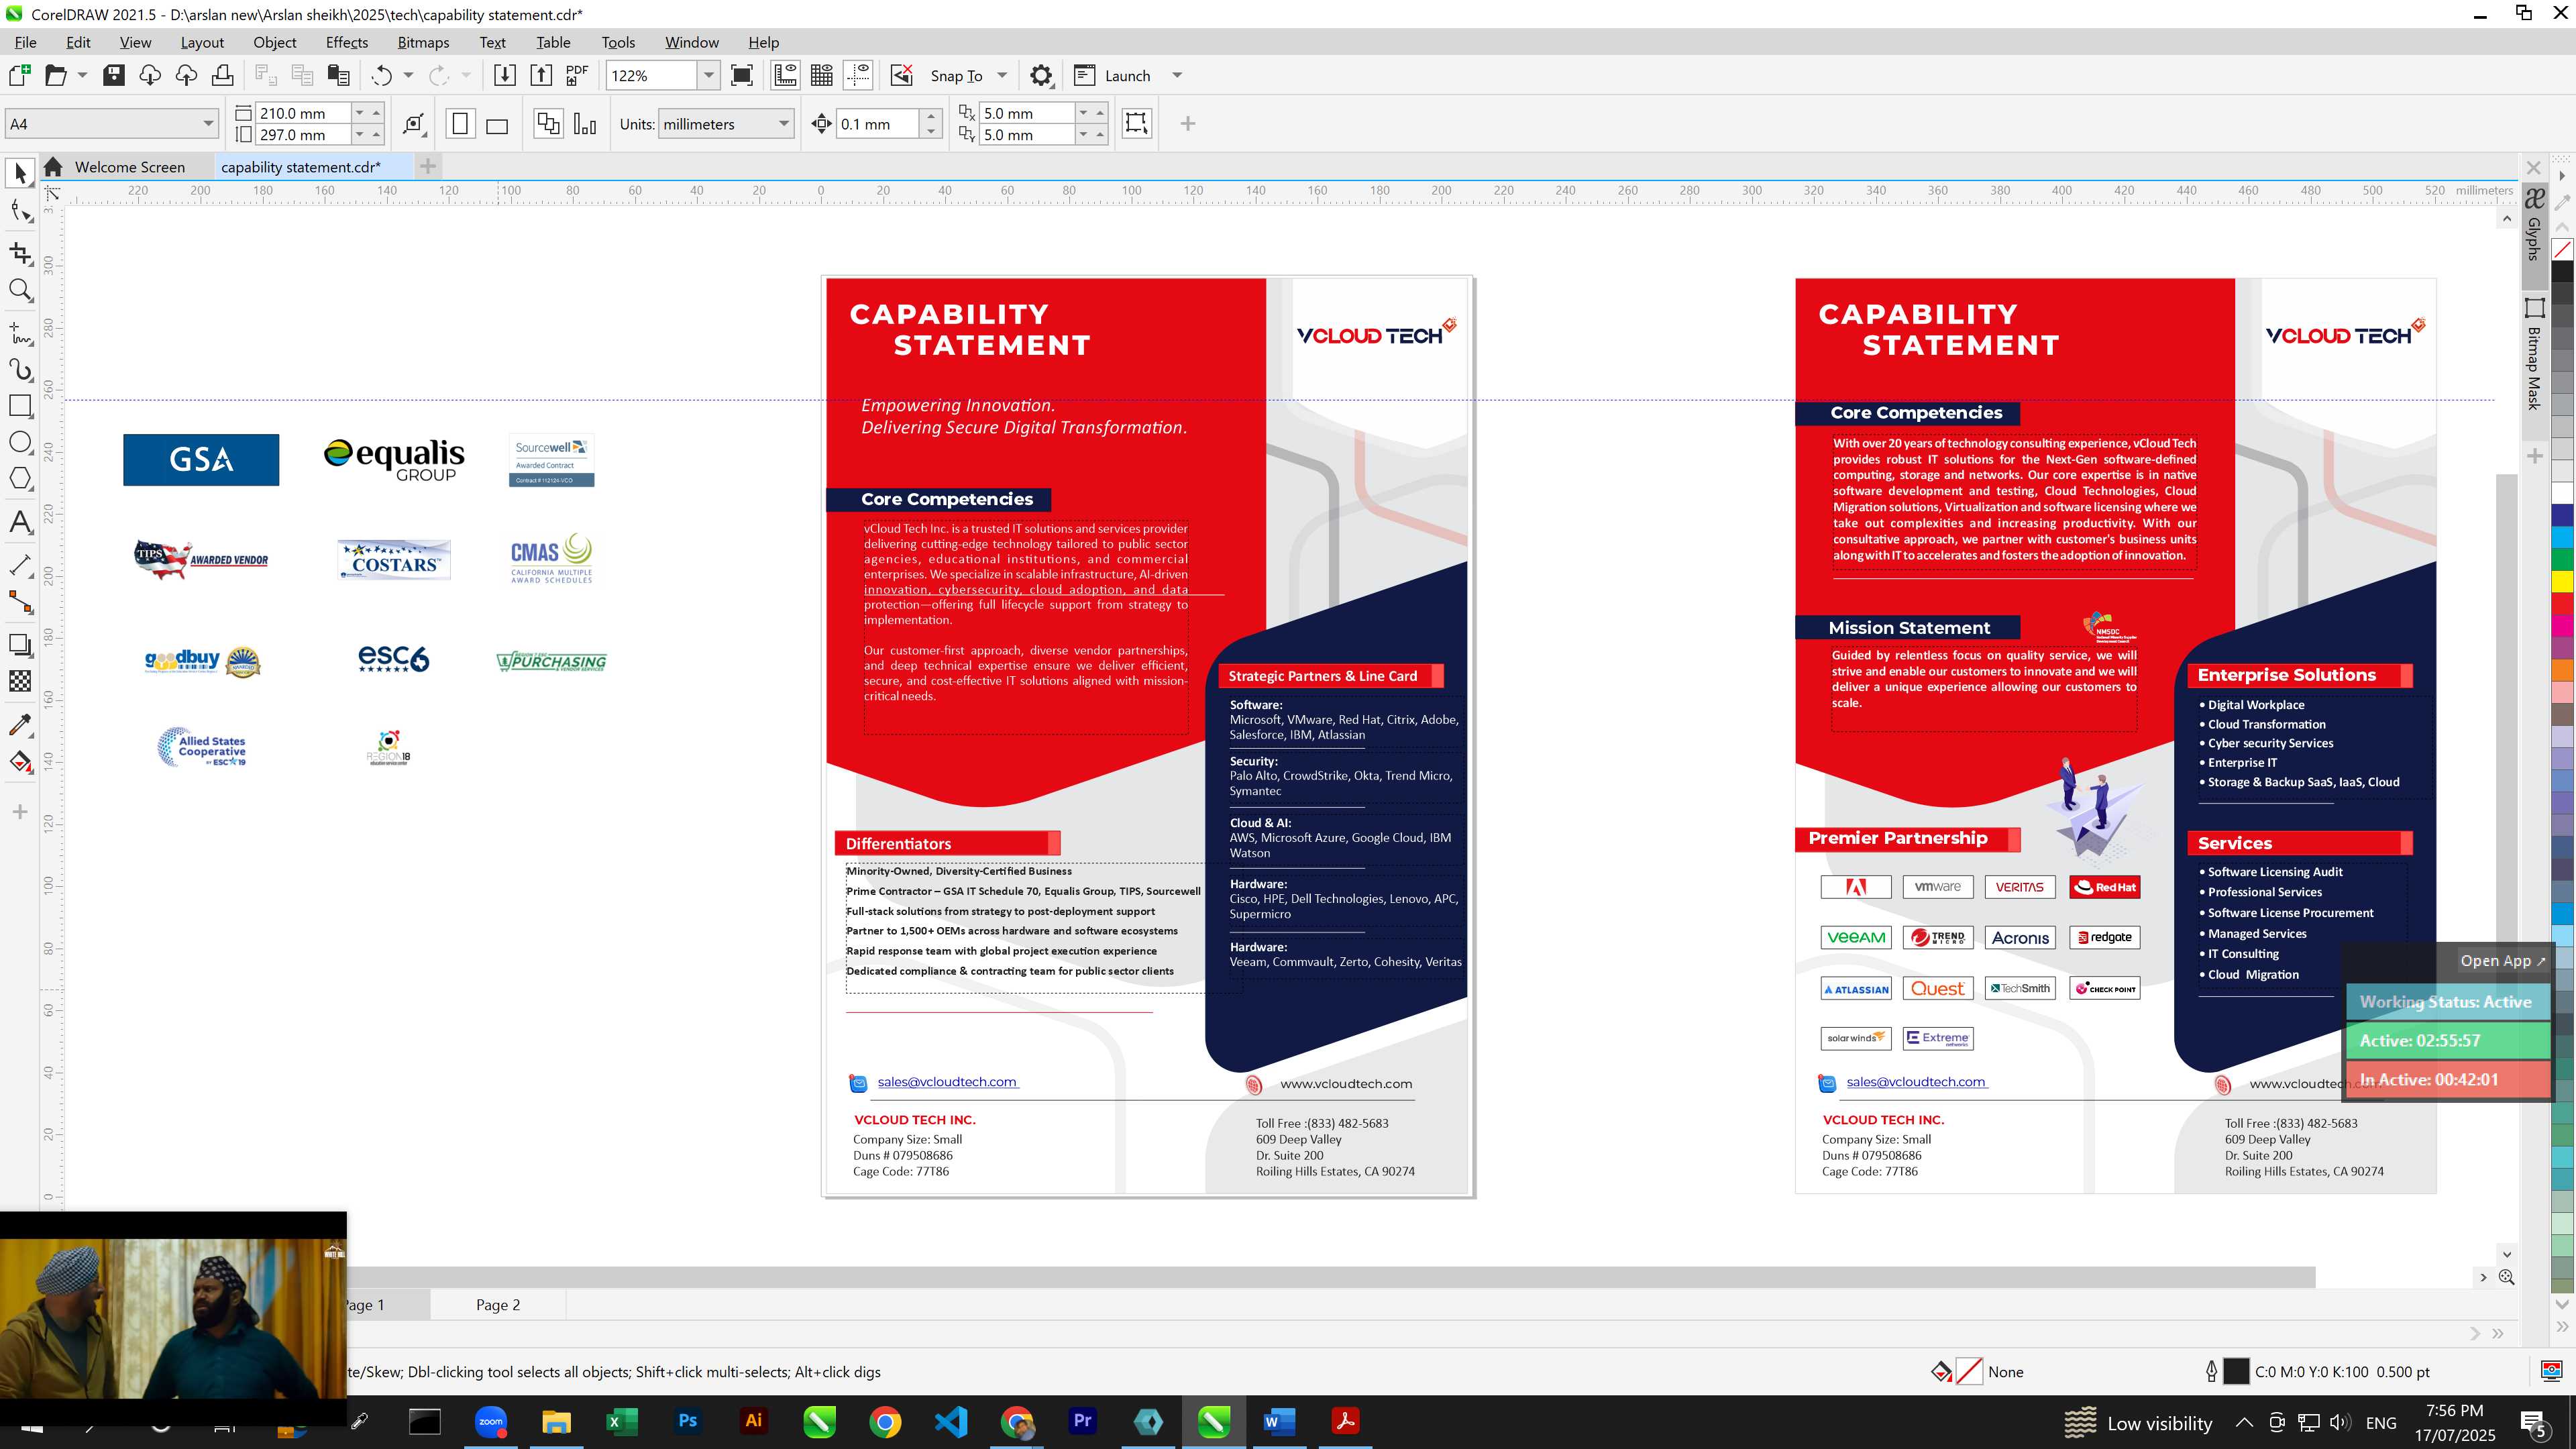
Task: Select the Polygon tool
Action: (20, 480)
